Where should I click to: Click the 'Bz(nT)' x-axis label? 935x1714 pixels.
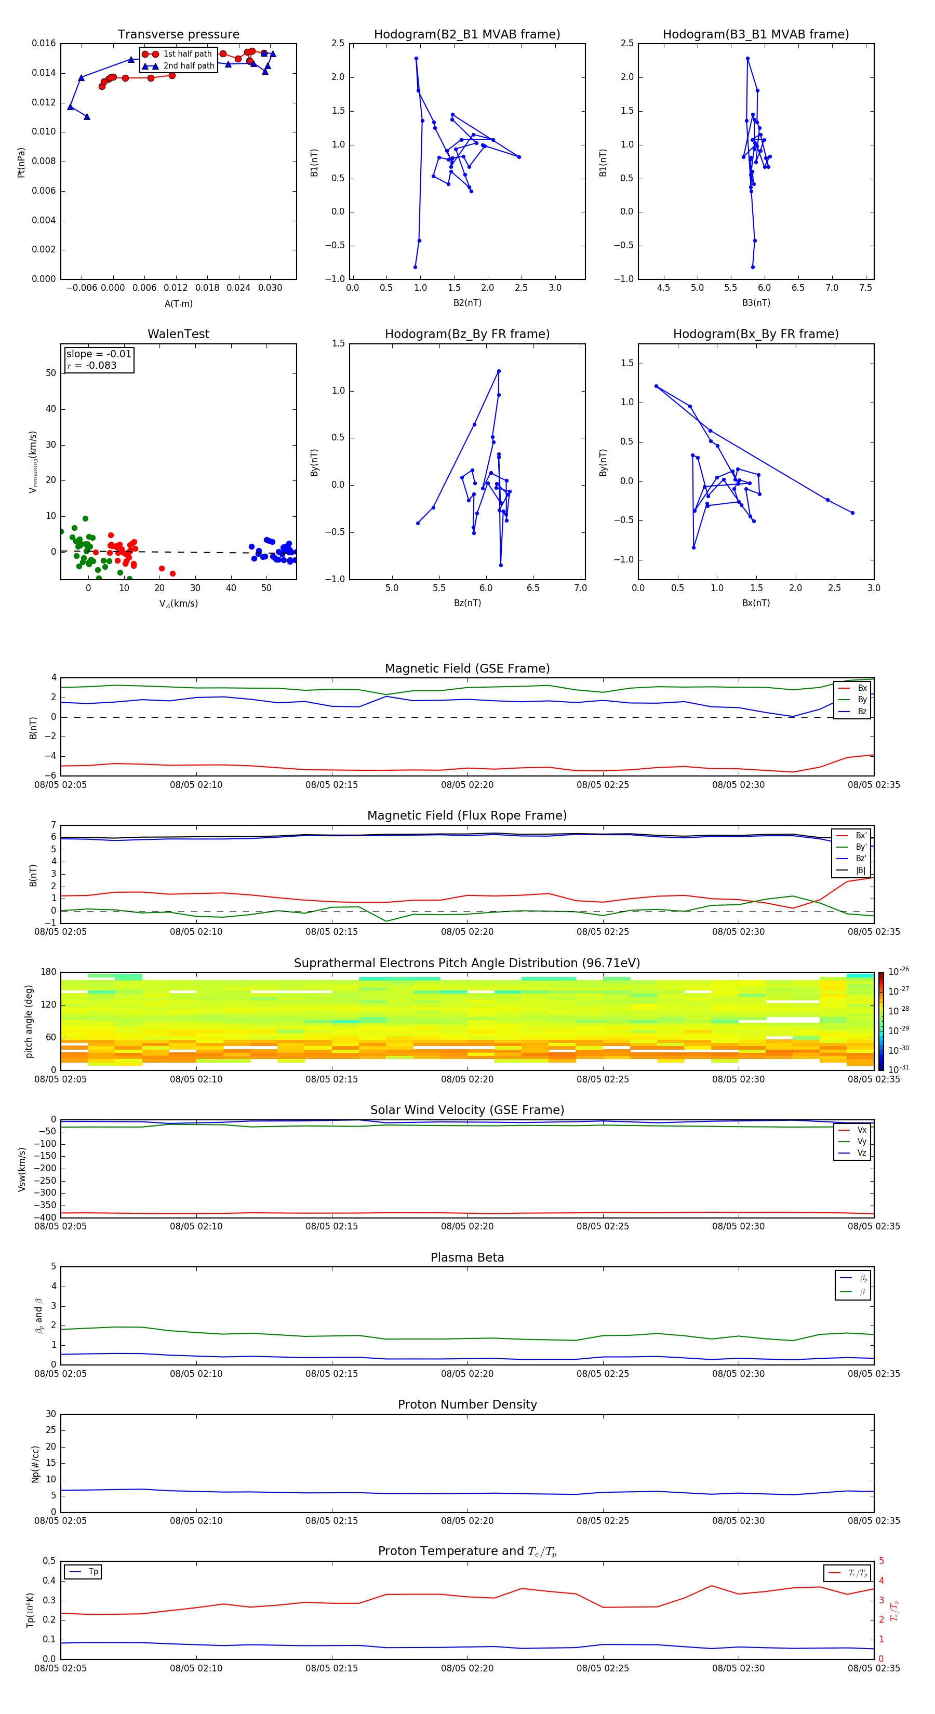pyautogui.click(x=467, y=603)
